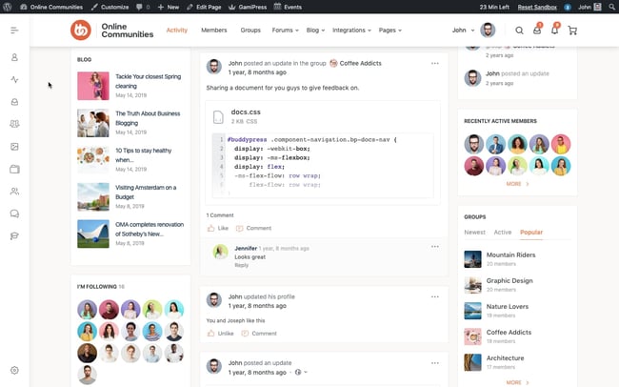This screenshot has width=619, height=387.
Task: Open the photos icon in left sidebar
Action: [x=14, y=147]
